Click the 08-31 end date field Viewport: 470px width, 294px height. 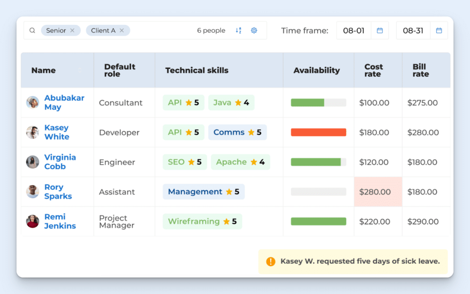pyautogui.click(x=413, y=30)
